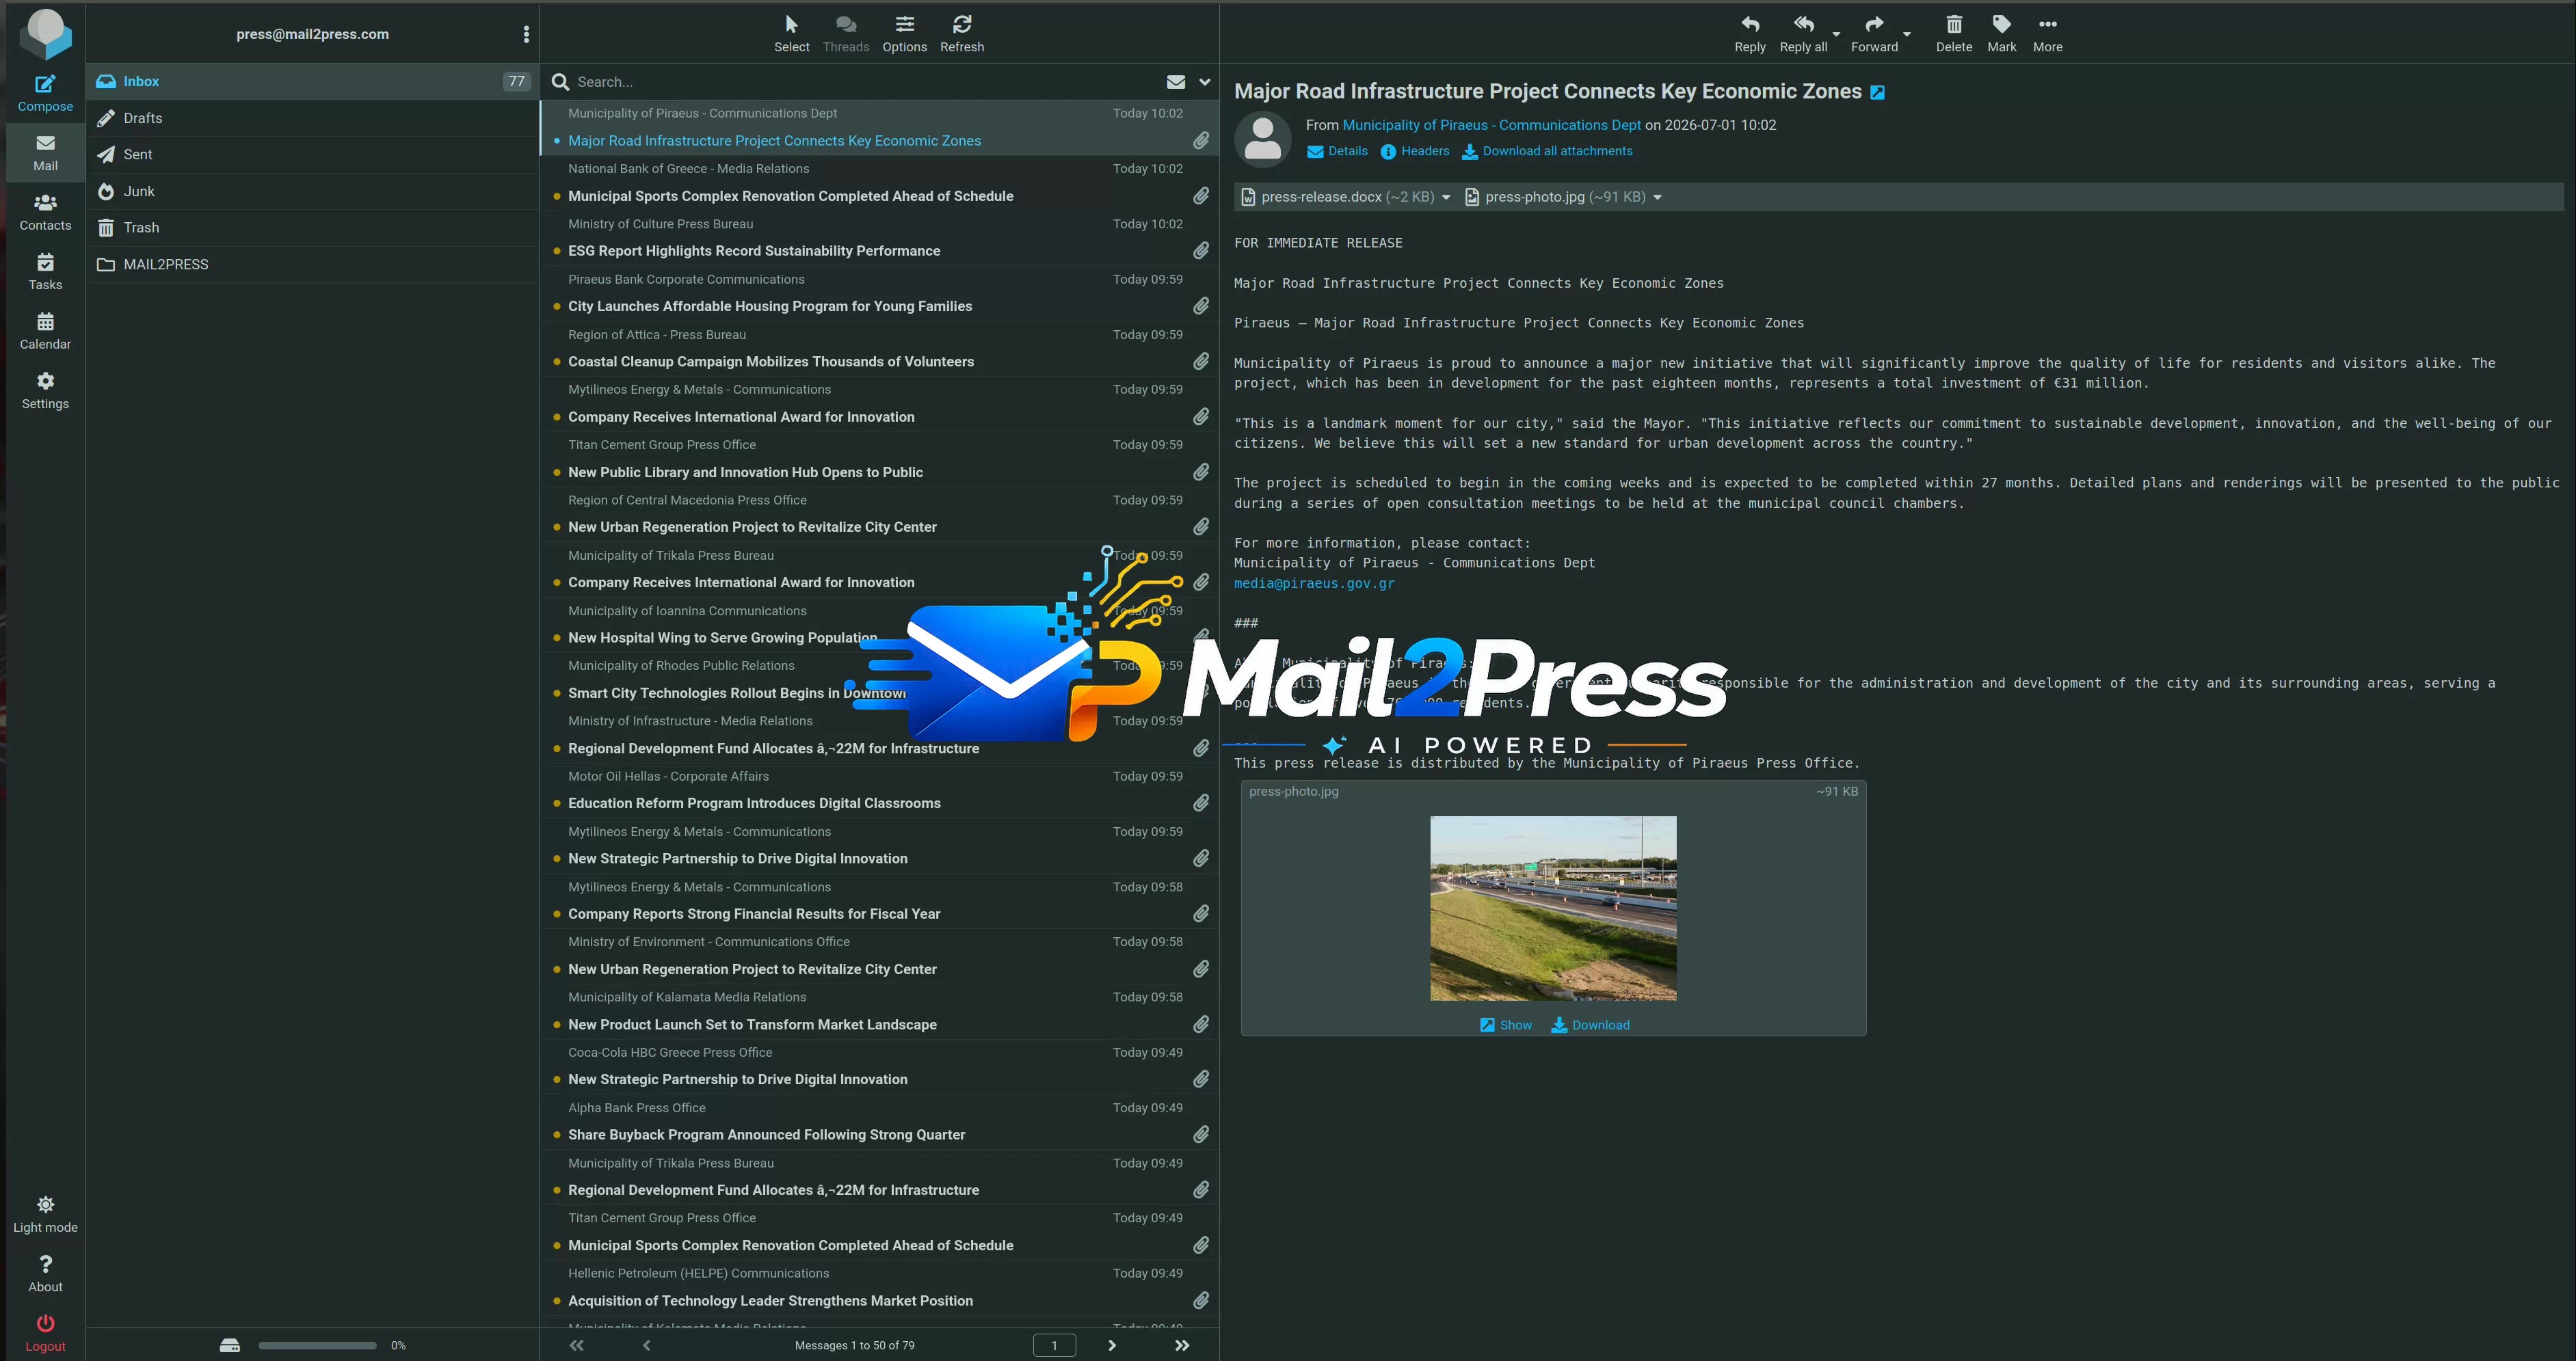Go to previous page of messages

click(646, 1345)
